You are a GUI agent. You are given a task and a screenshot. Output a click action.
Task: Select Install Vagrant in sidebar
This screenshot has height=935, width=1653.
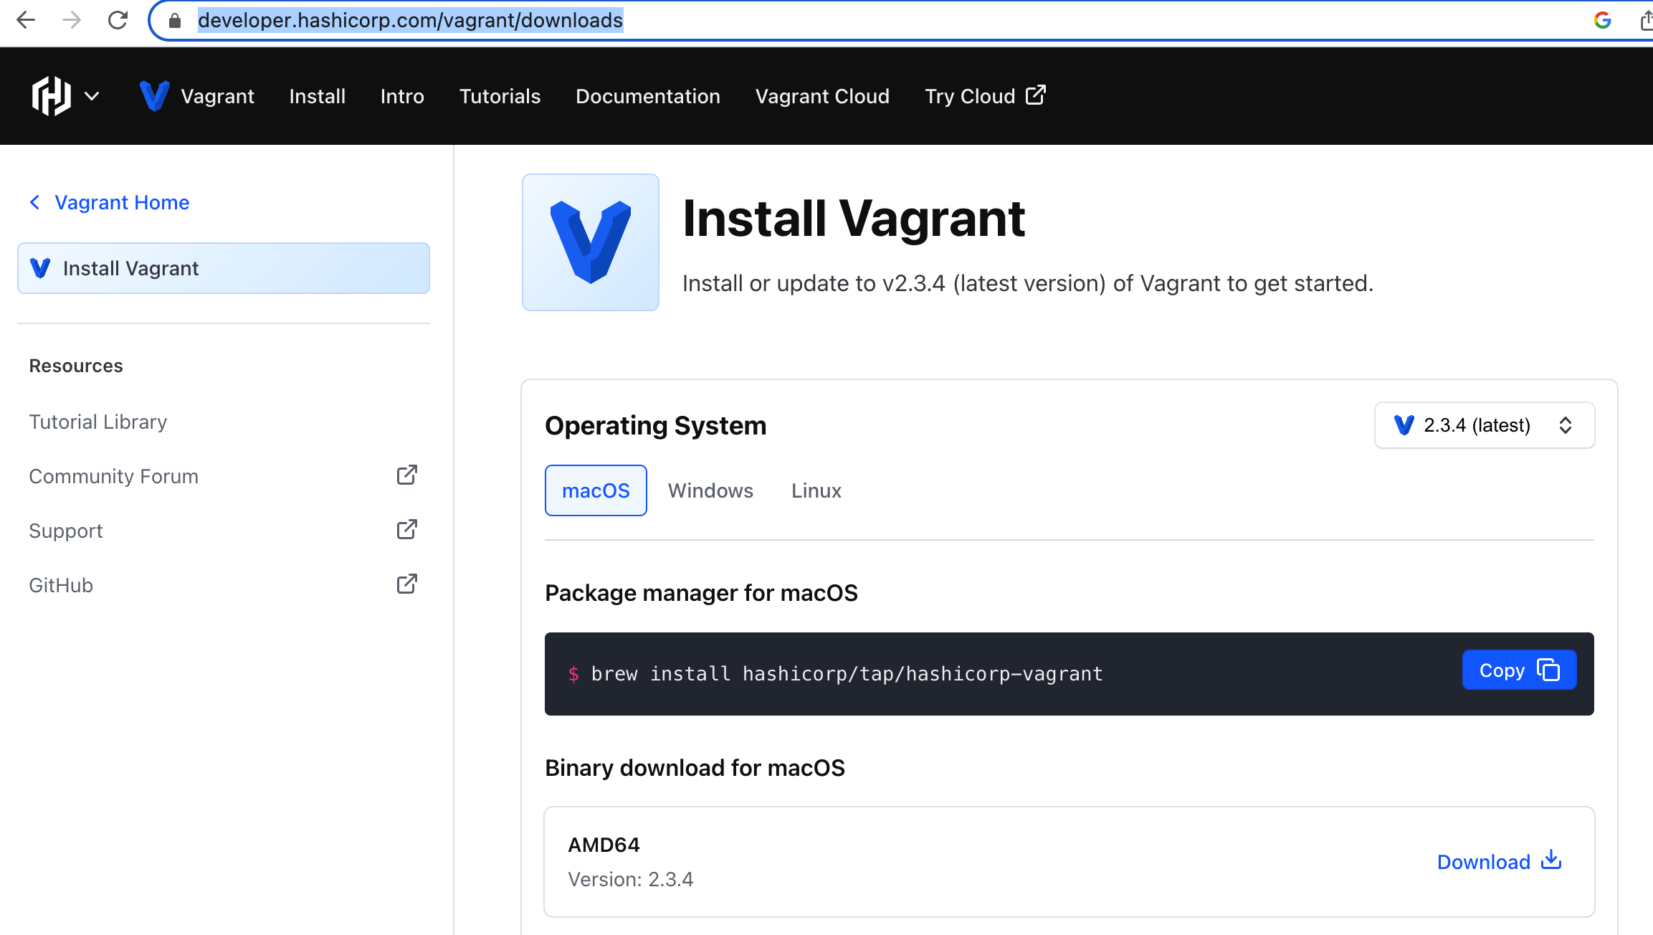[224, 268]
